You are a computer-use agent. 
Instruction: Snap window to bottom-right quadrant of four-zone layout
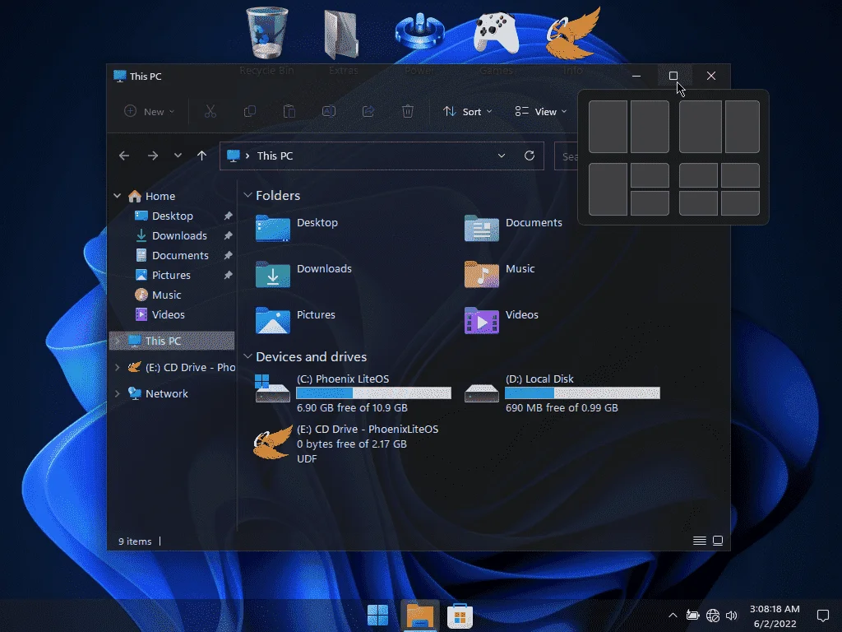[741, 204]
